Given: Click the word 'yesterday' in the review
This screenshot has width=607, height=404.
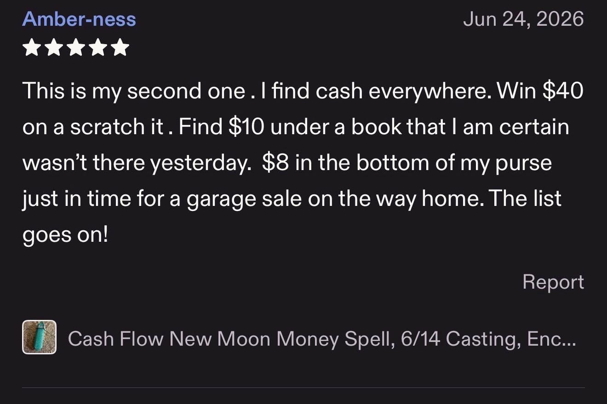Looking at the screenshot, I should click(200, 164).
